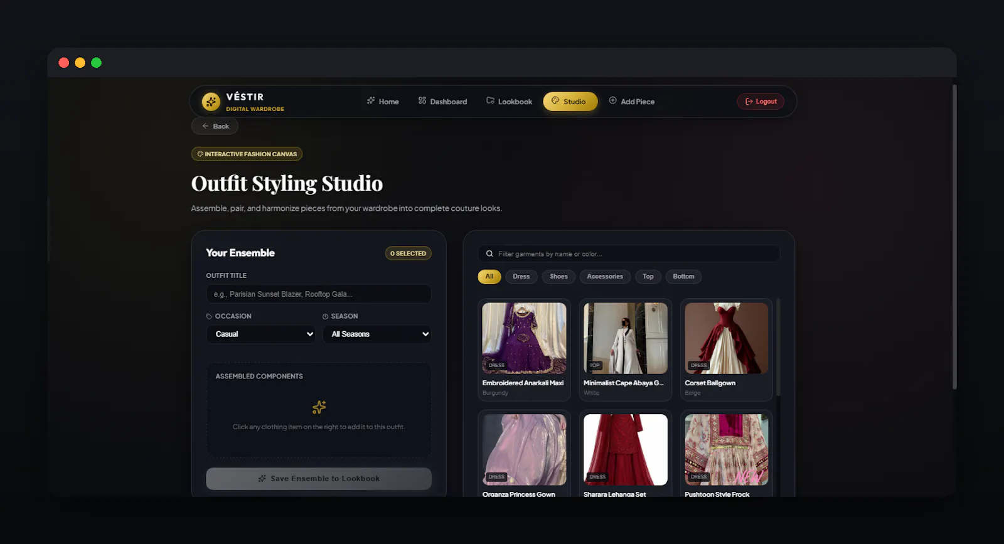Click the garment list scrollbar

pyautogui.click(x=778, y=347)
